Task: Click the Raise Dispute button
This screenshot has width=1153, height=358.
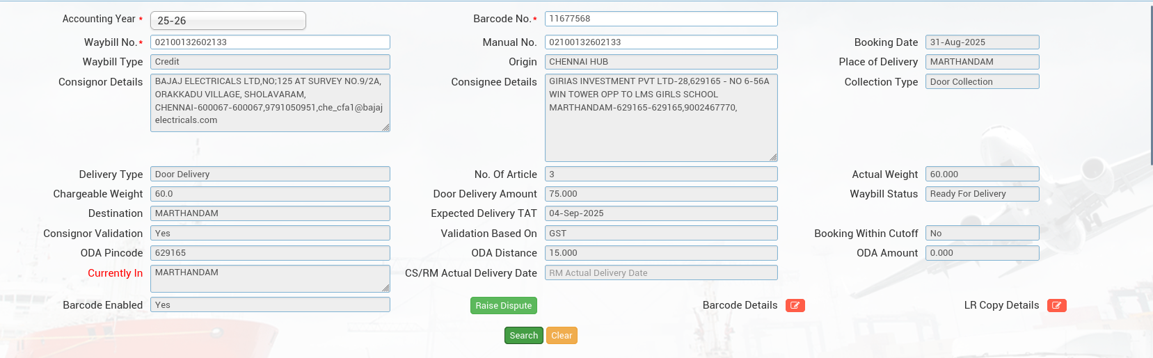Action: (x=503, y=305)
